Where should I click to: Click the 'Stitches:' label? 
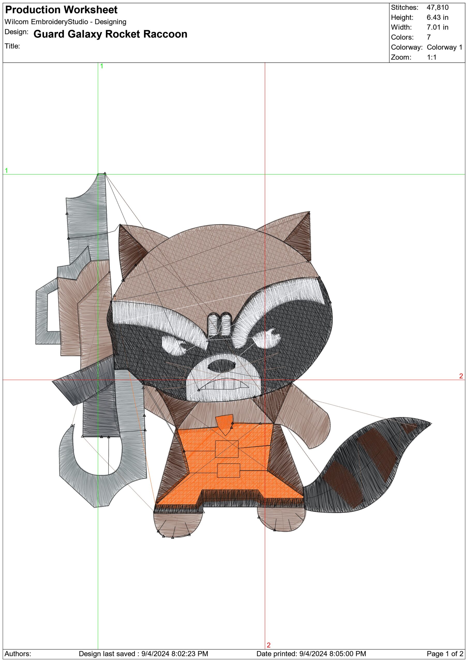[x=405, y=7]
